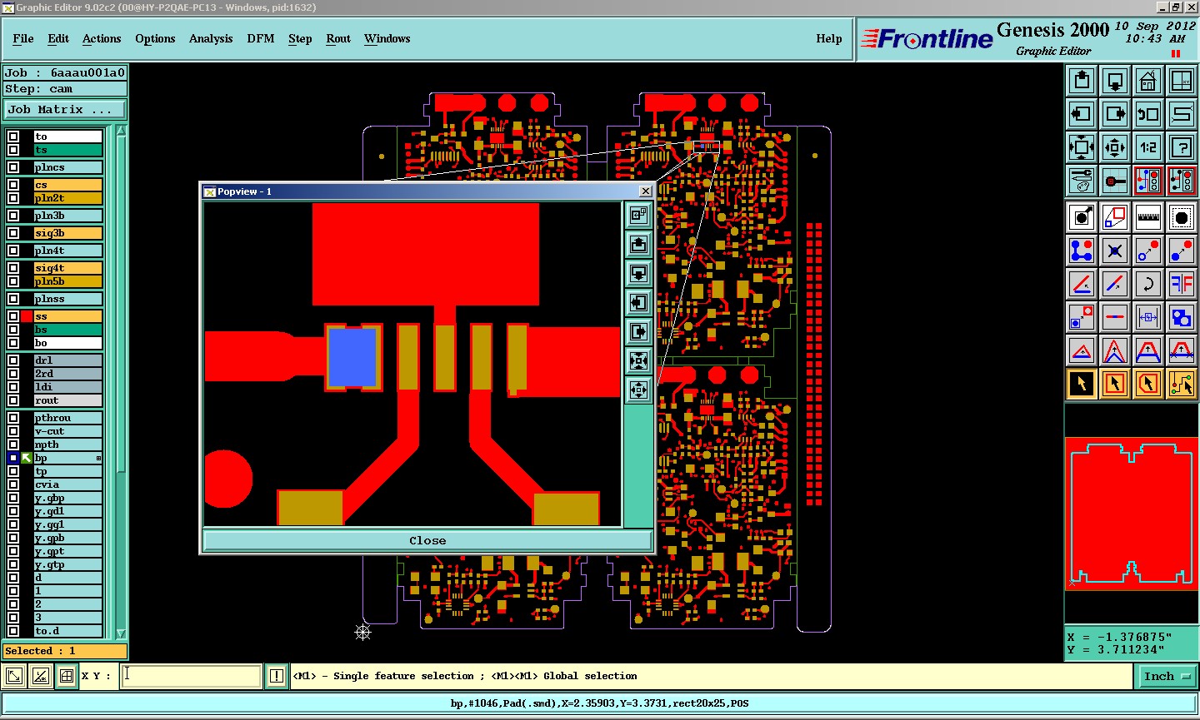Click the black X delete feature icon
The height and width of the screenshot is (720, 1200).
coord(1115,251)
